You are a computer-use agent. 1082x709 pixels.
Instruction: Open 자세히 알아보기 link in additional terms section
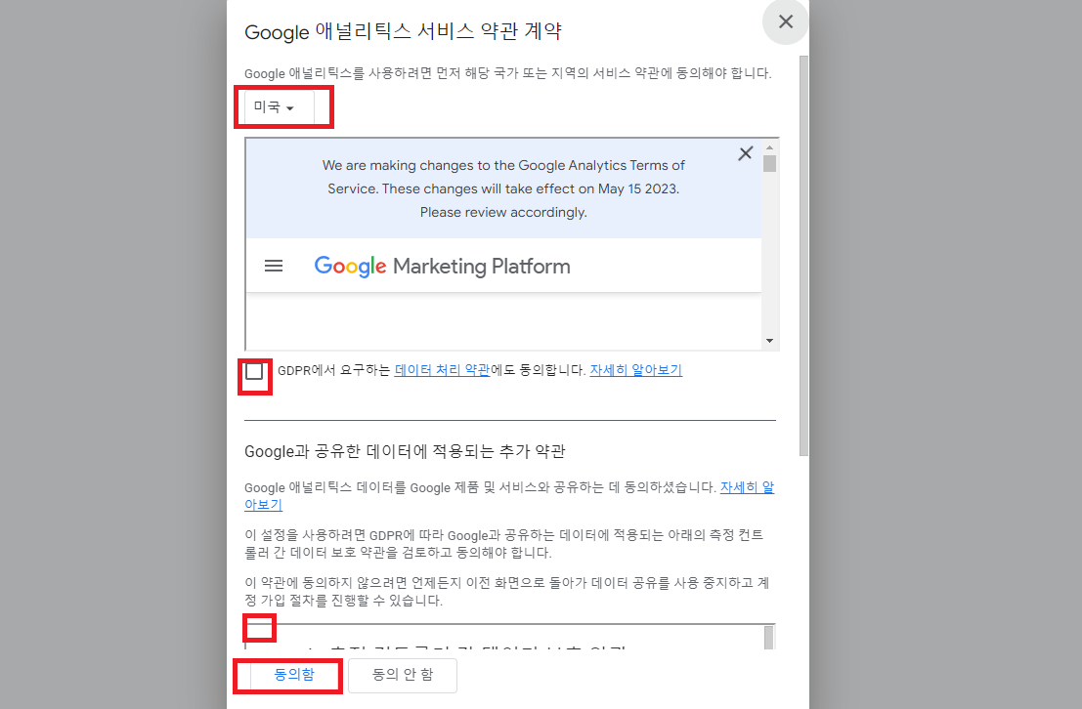coord(747,487)
